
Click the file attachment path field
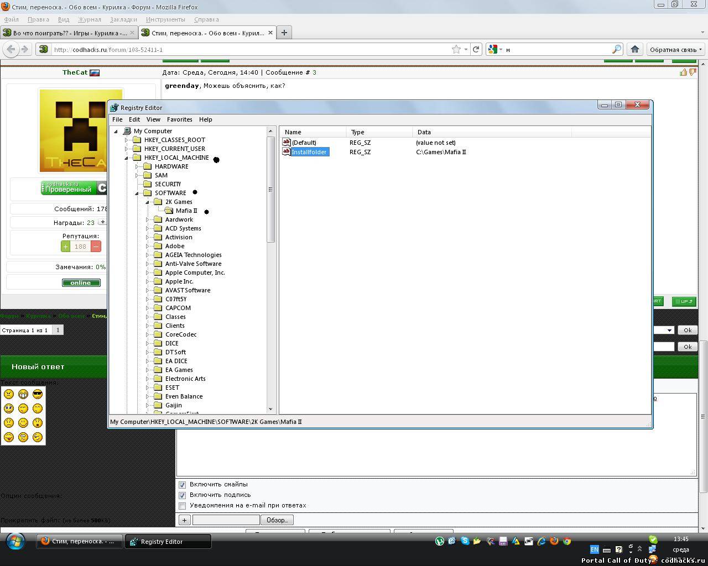tap(226, 520)
